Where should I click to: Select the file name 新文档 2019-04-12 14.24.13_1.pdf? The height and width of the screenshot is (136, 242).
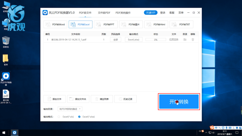click(x=69, y=40)
